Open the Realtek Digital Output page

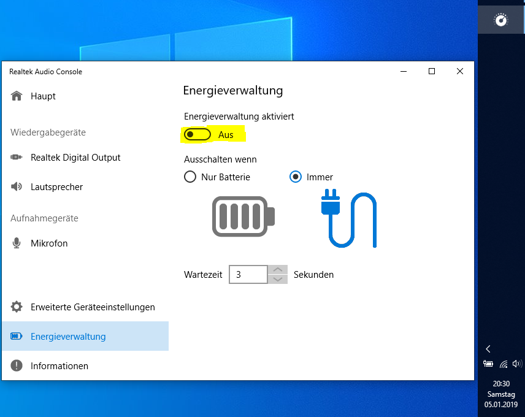[x=85, y=158]
